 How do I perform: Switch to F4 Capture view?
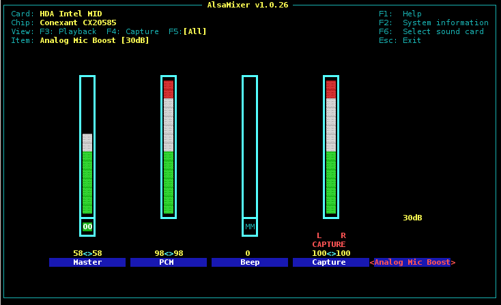click(133, 31)
